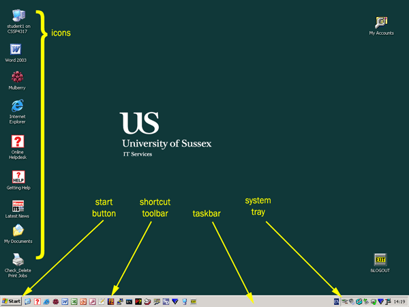Click the light bulb shortcut in toolbar
Screen dimensions: 409x307
point(185,302)
